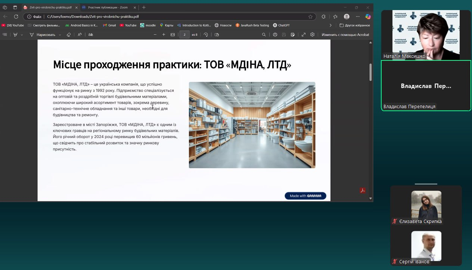The height and width of the screenshot is (270, 472).
Task: Open the PDF viewer settings gear
Action: (x=313, y=35)
